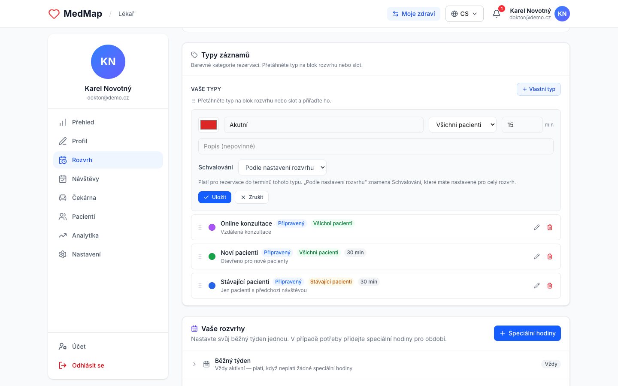Image resolution: width=618 pixels, height=386 pixels.
Task: Add a Vlastní typ
Action: point(539,89)
